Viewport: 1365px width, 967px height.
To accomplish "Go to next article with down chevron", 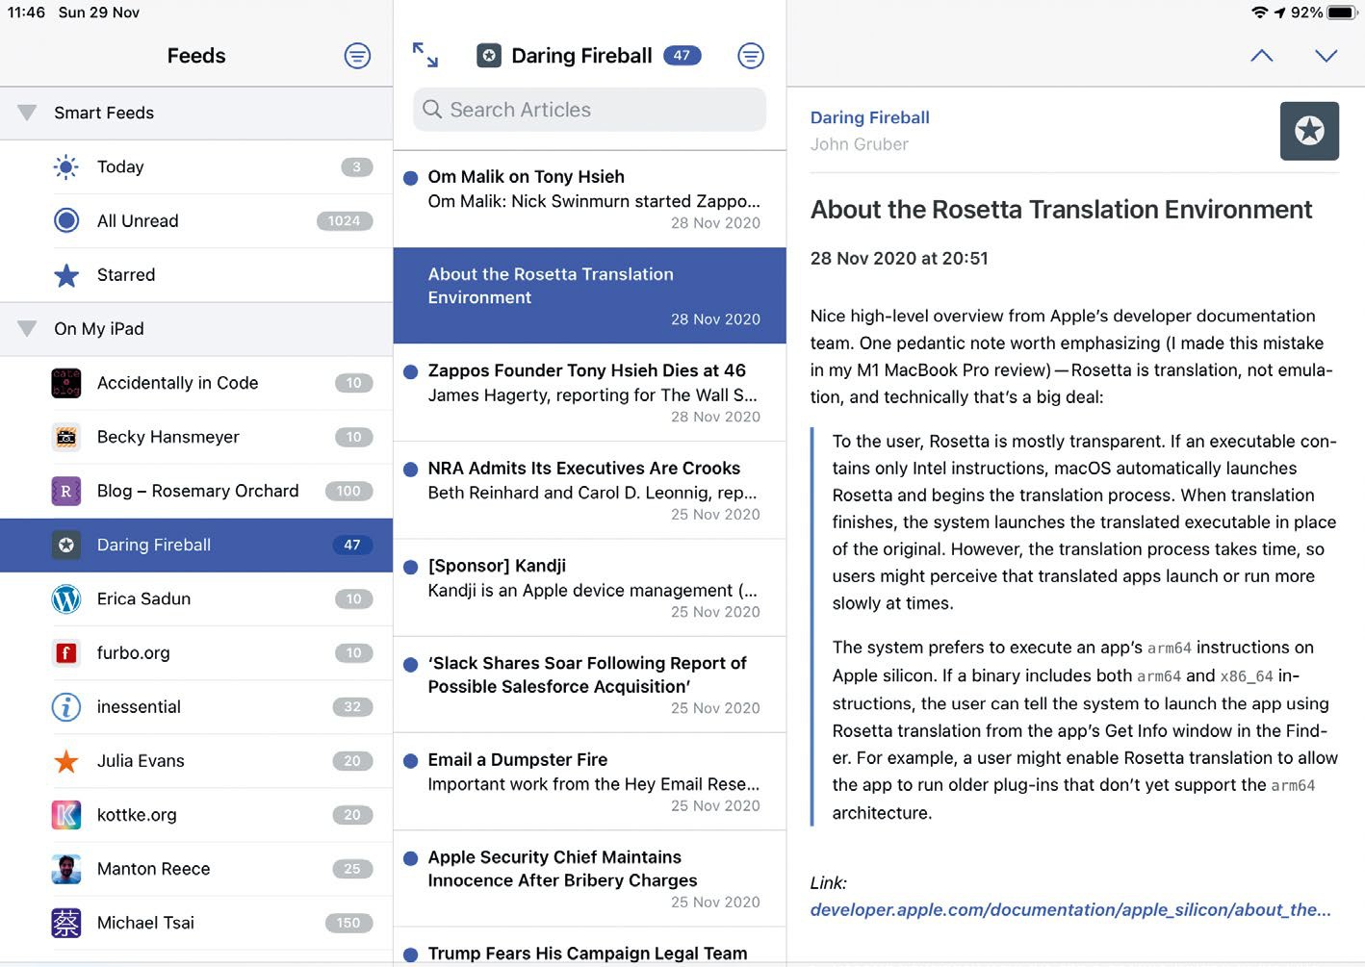I will click(x=1326, y=56).
